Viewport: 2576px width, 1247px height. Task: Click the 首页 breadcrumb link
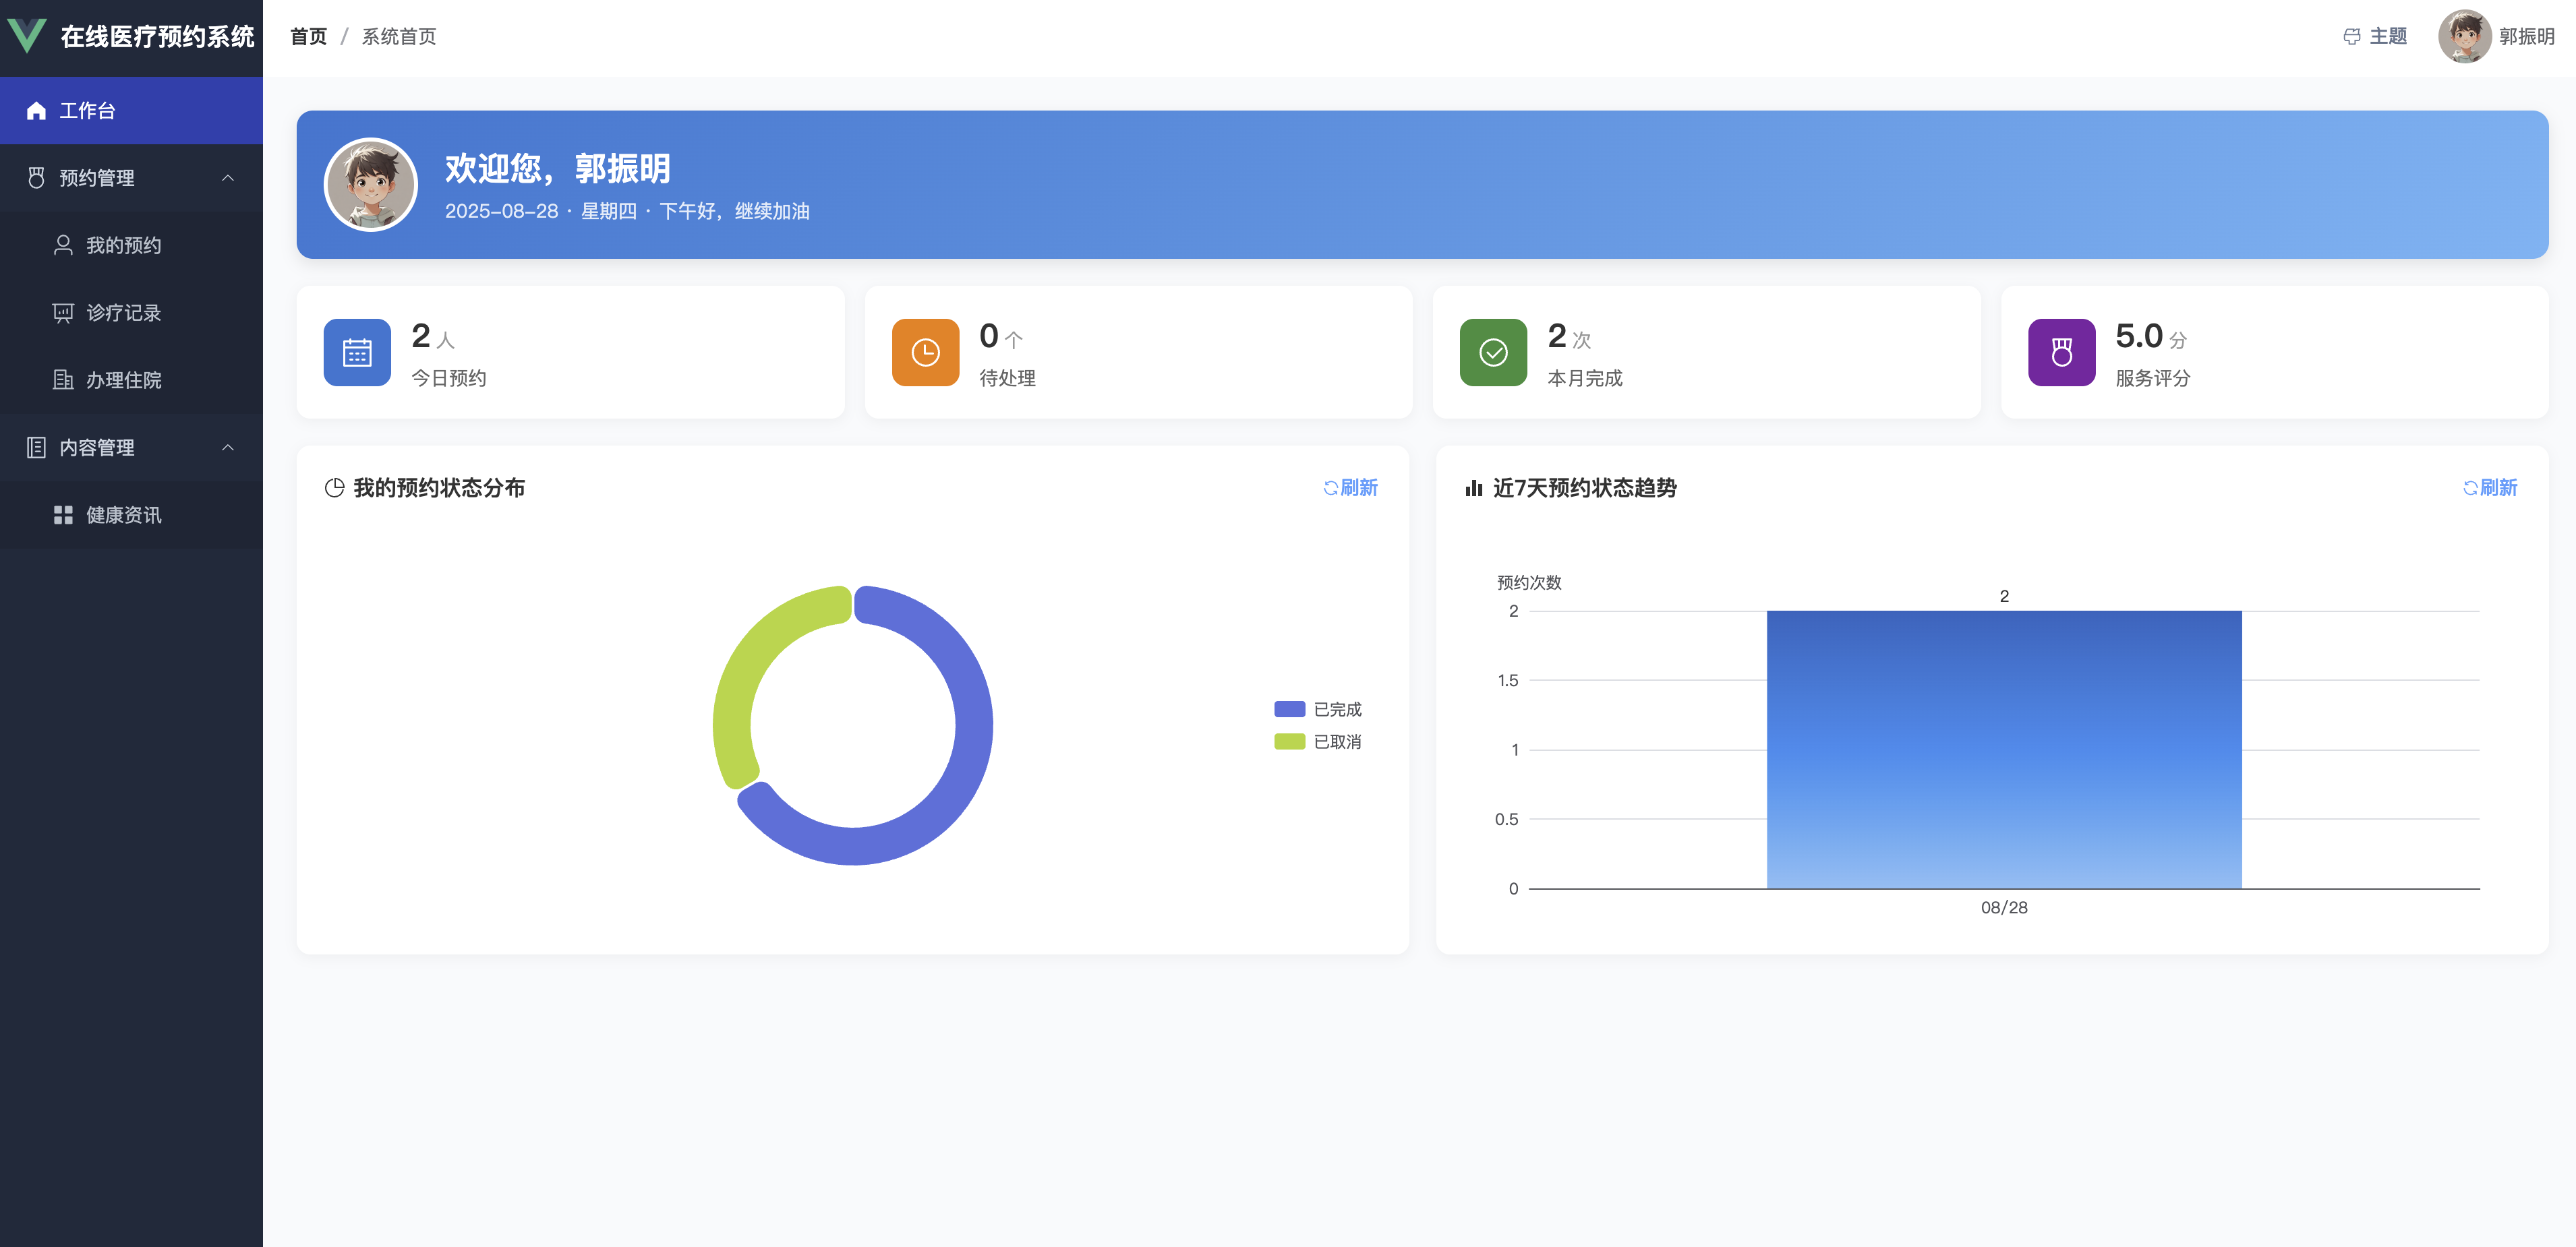pyautogui.click(x=308, y=37)
